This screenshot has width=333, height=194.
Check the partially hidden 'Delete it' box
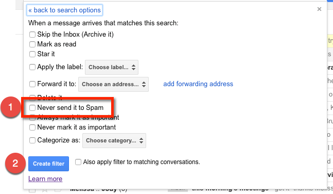tap(32, 97)
